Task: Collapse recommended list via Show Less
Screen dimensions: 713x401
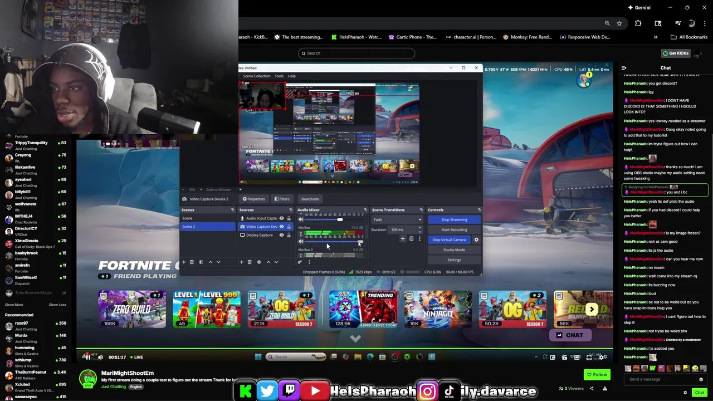Action: tap(57, 305)
